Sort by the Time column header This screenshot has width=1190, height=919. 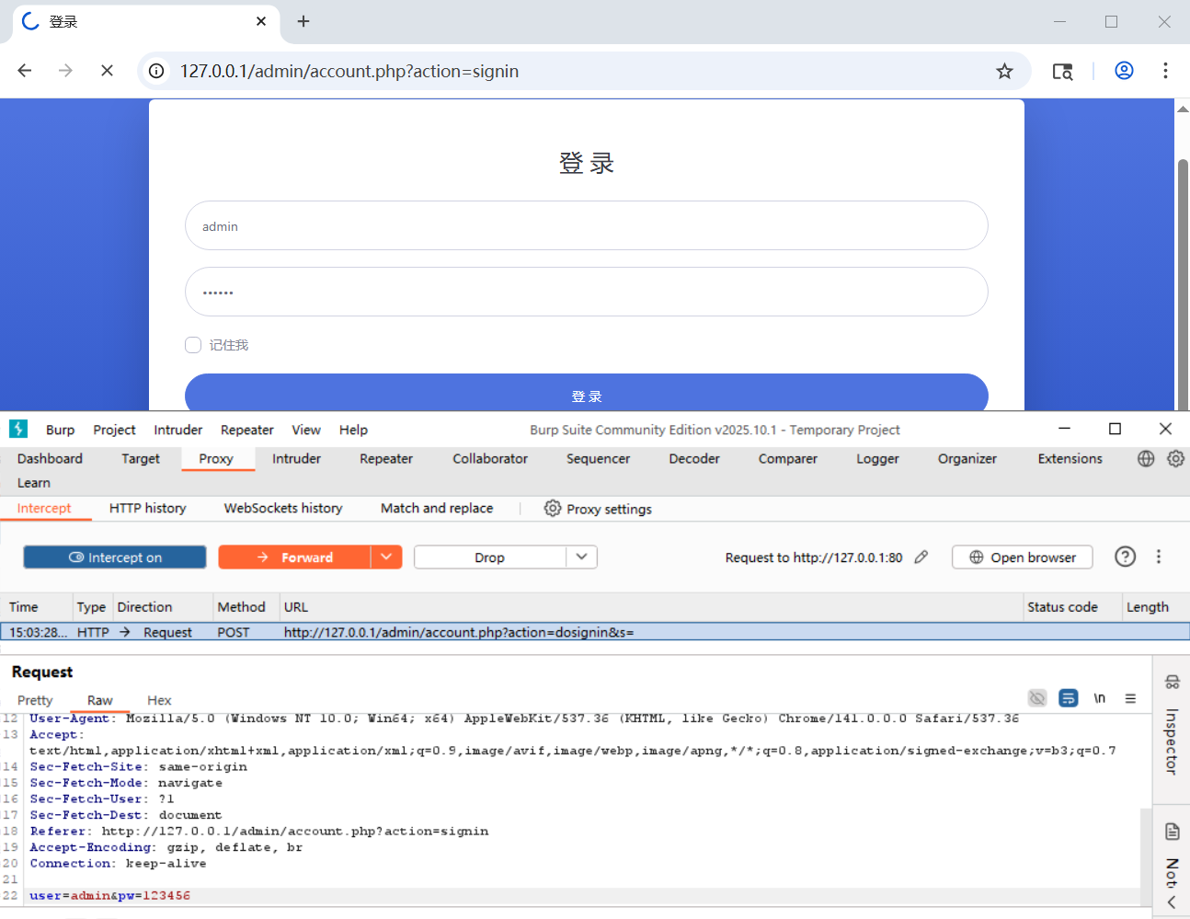pos(37,607)
